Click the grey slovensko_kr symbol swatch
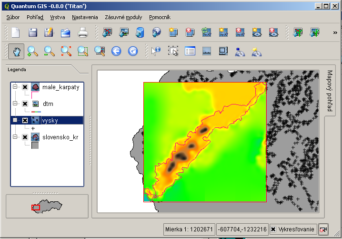 pos(35,145)
